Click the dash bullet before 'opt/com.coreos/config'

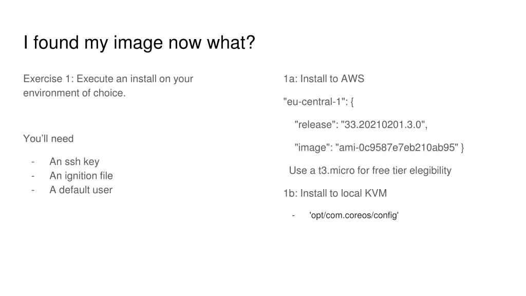pos(293,215)
